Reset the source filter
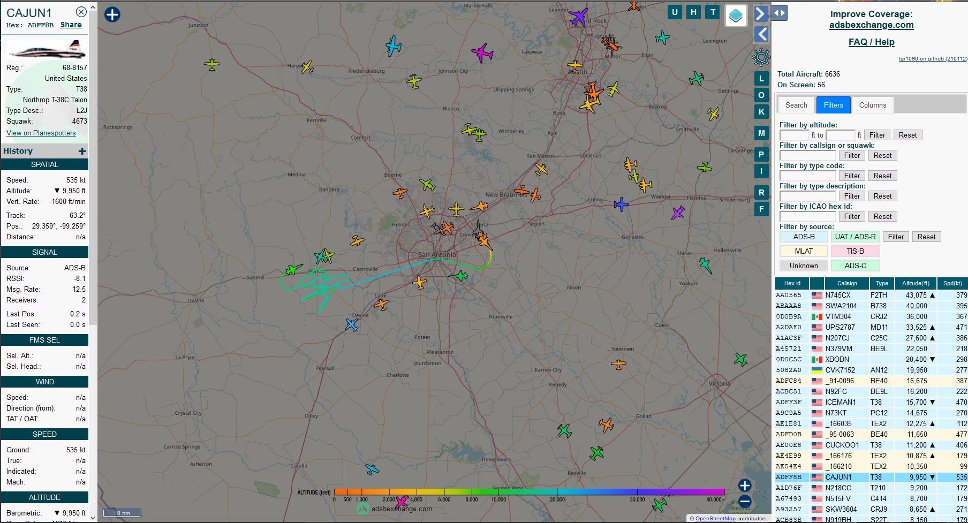Image resolution: width=968 pixels, height=523 pixels. click(x=926, y=237)
